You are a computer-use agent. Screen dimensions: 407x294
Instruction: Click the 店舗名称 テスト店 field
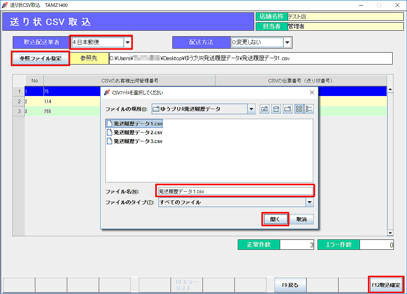tap(346, 17)
